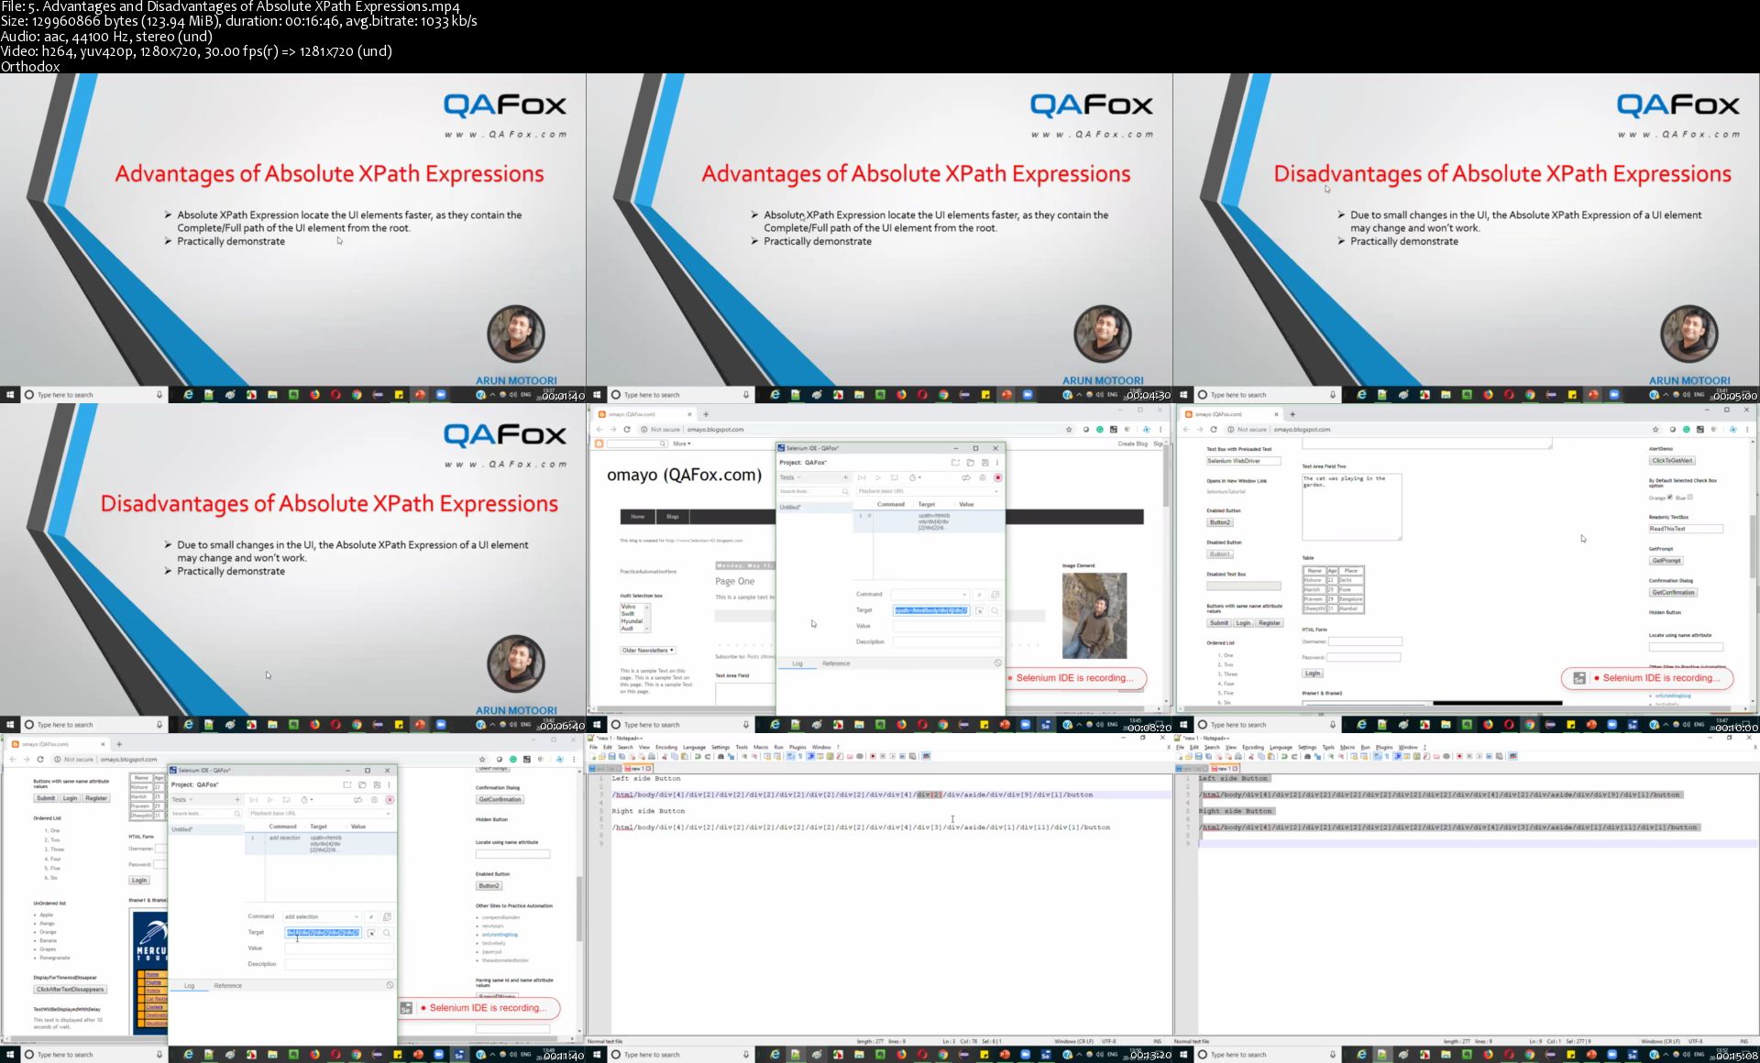Click the Edge taskbar icon in the 00:01:40 frame
Image resolution: width=1760 pixels, height=1063 pixels.
(188, 394)
